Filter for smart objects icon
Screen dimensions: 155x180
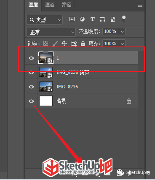[113, 19]
